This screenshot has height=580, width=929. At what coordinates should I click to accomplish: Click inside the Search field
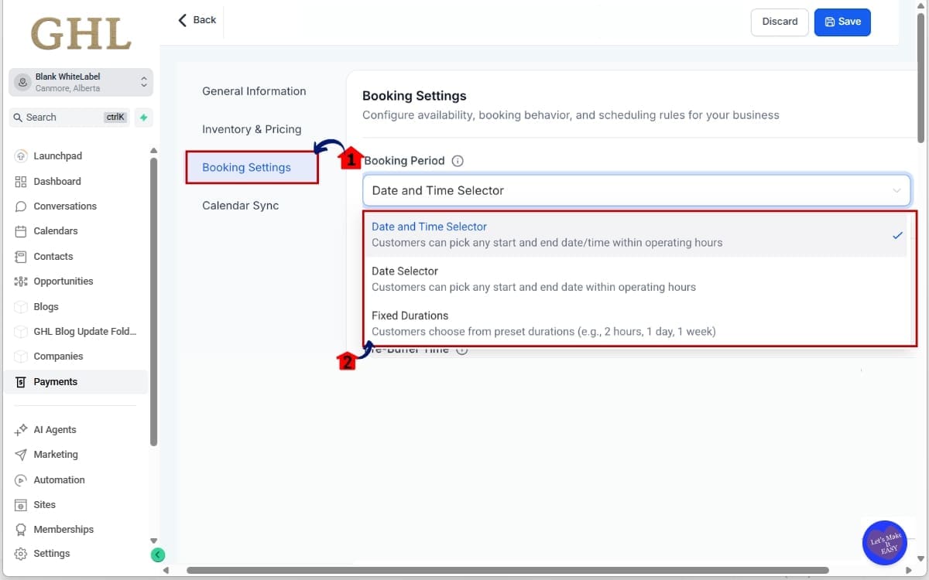68,117
